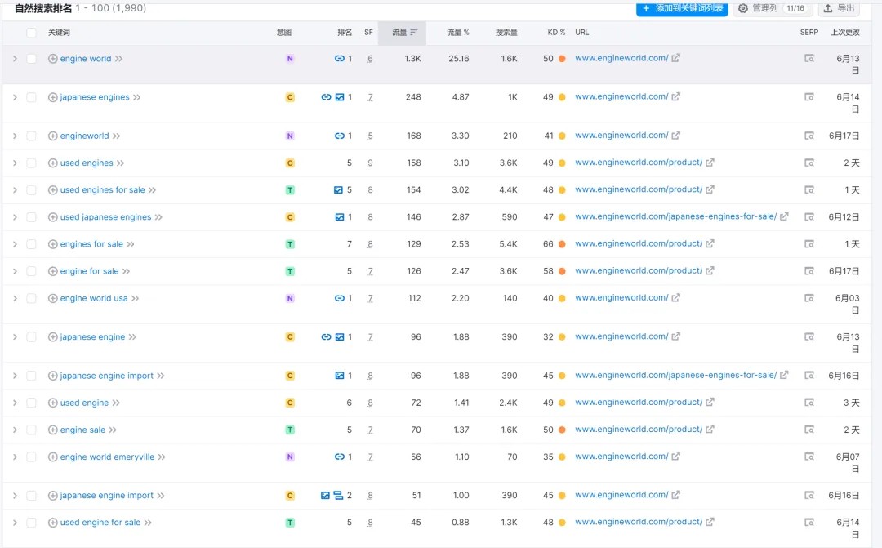Expand the engine sale keyword row
Image resolution: width=882 pixels, height=548 pixels.
click(15, 430)
